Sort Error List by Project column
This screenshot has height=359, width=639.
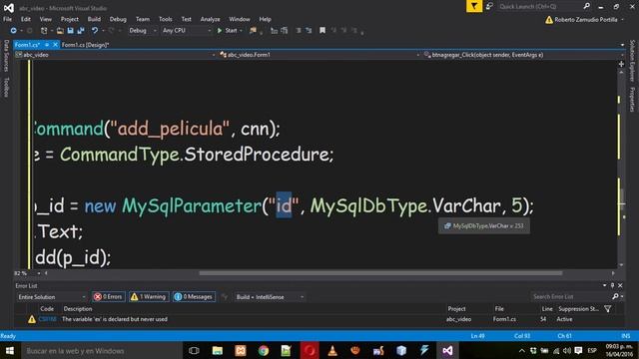coord(456,309)
